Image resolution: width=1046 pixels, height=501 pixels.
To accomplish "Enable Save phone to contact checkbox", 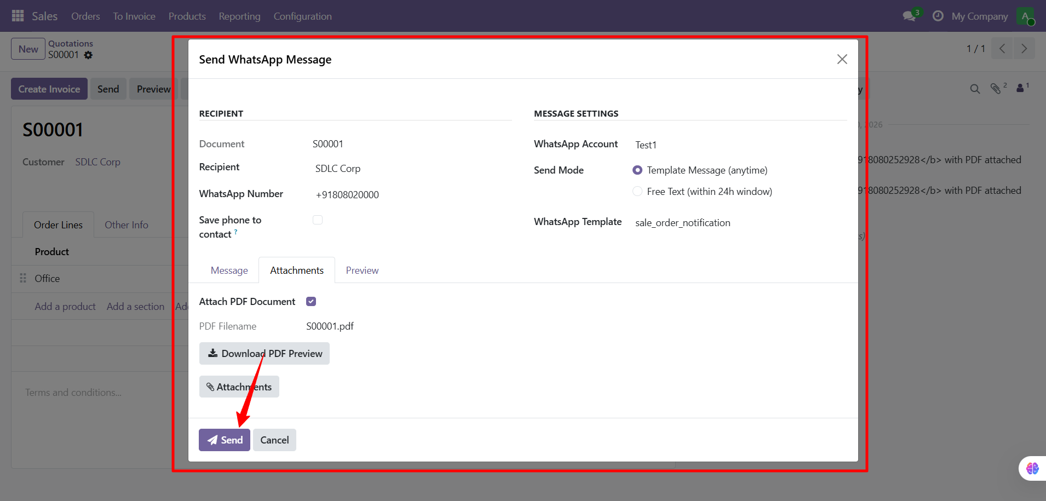I will [x=318, y=220].
